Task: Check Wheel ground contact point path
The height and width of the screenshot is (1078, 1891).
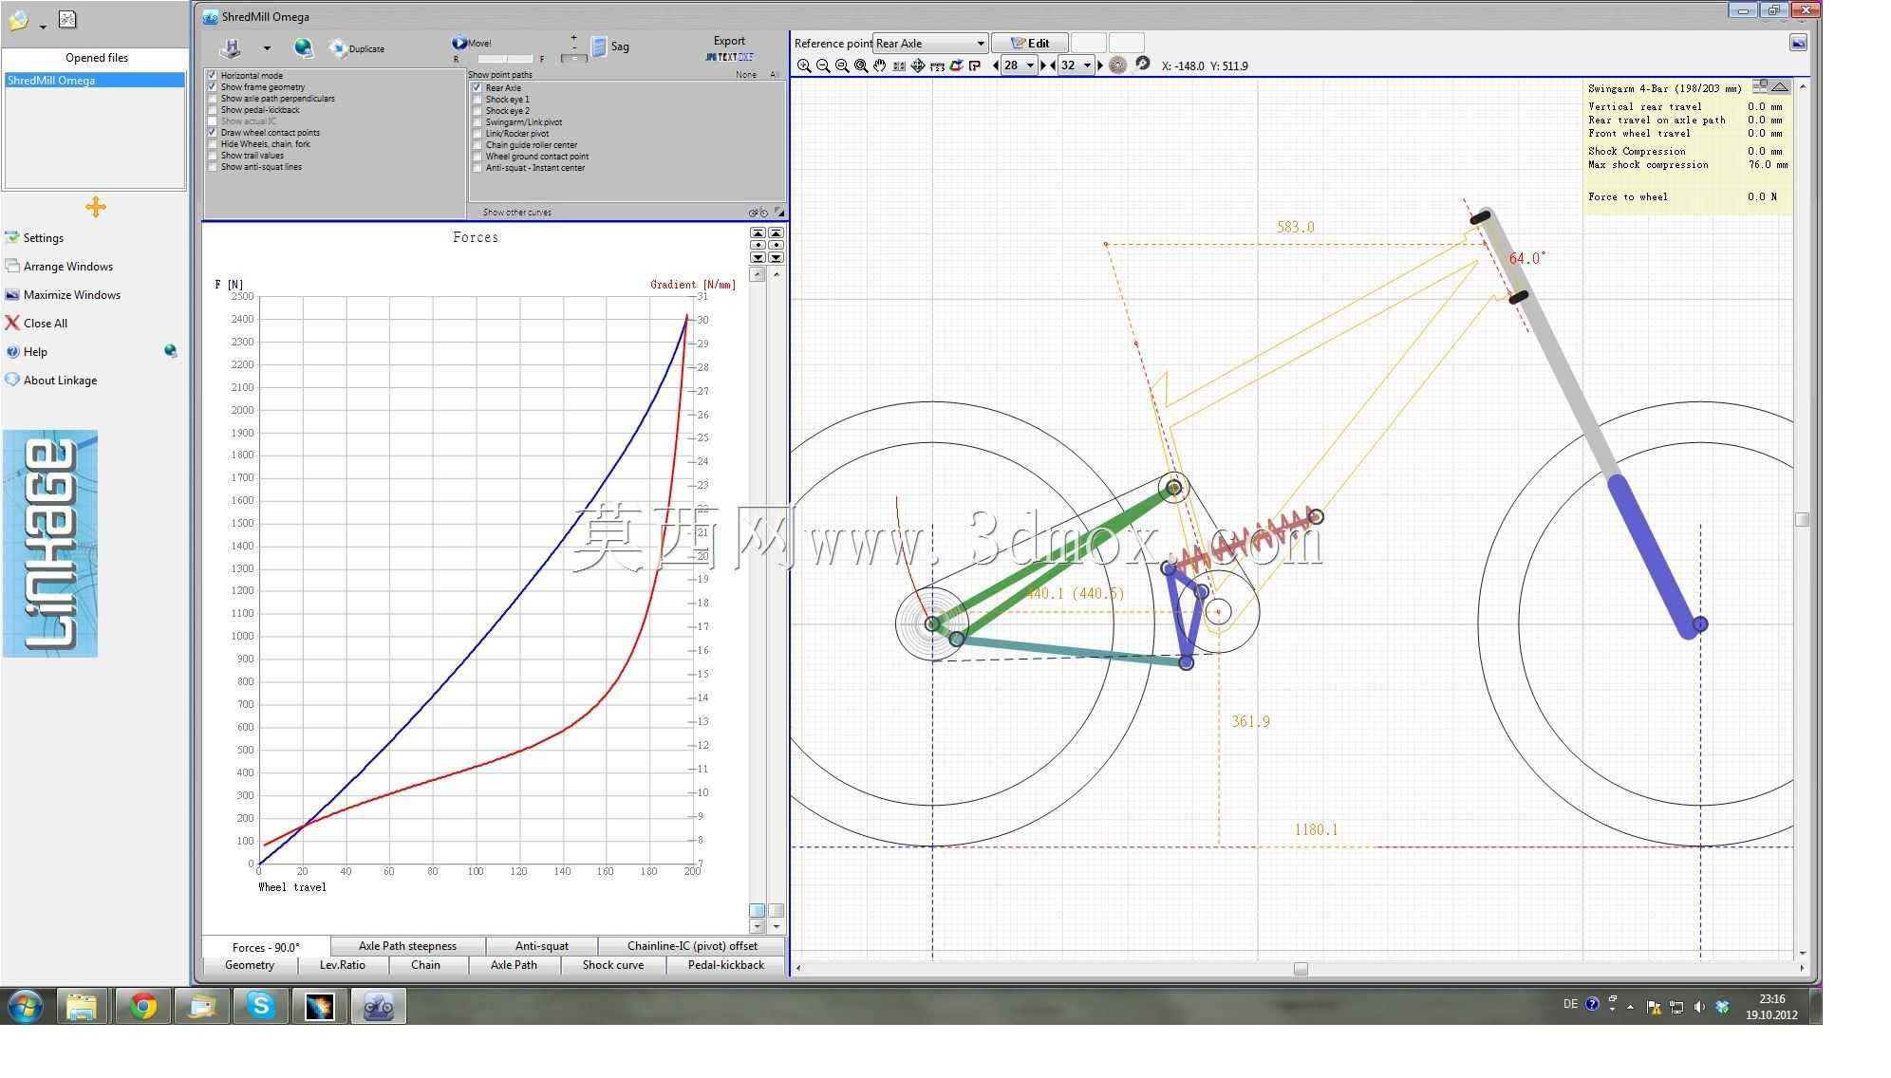Action: (x=477, y=156)
